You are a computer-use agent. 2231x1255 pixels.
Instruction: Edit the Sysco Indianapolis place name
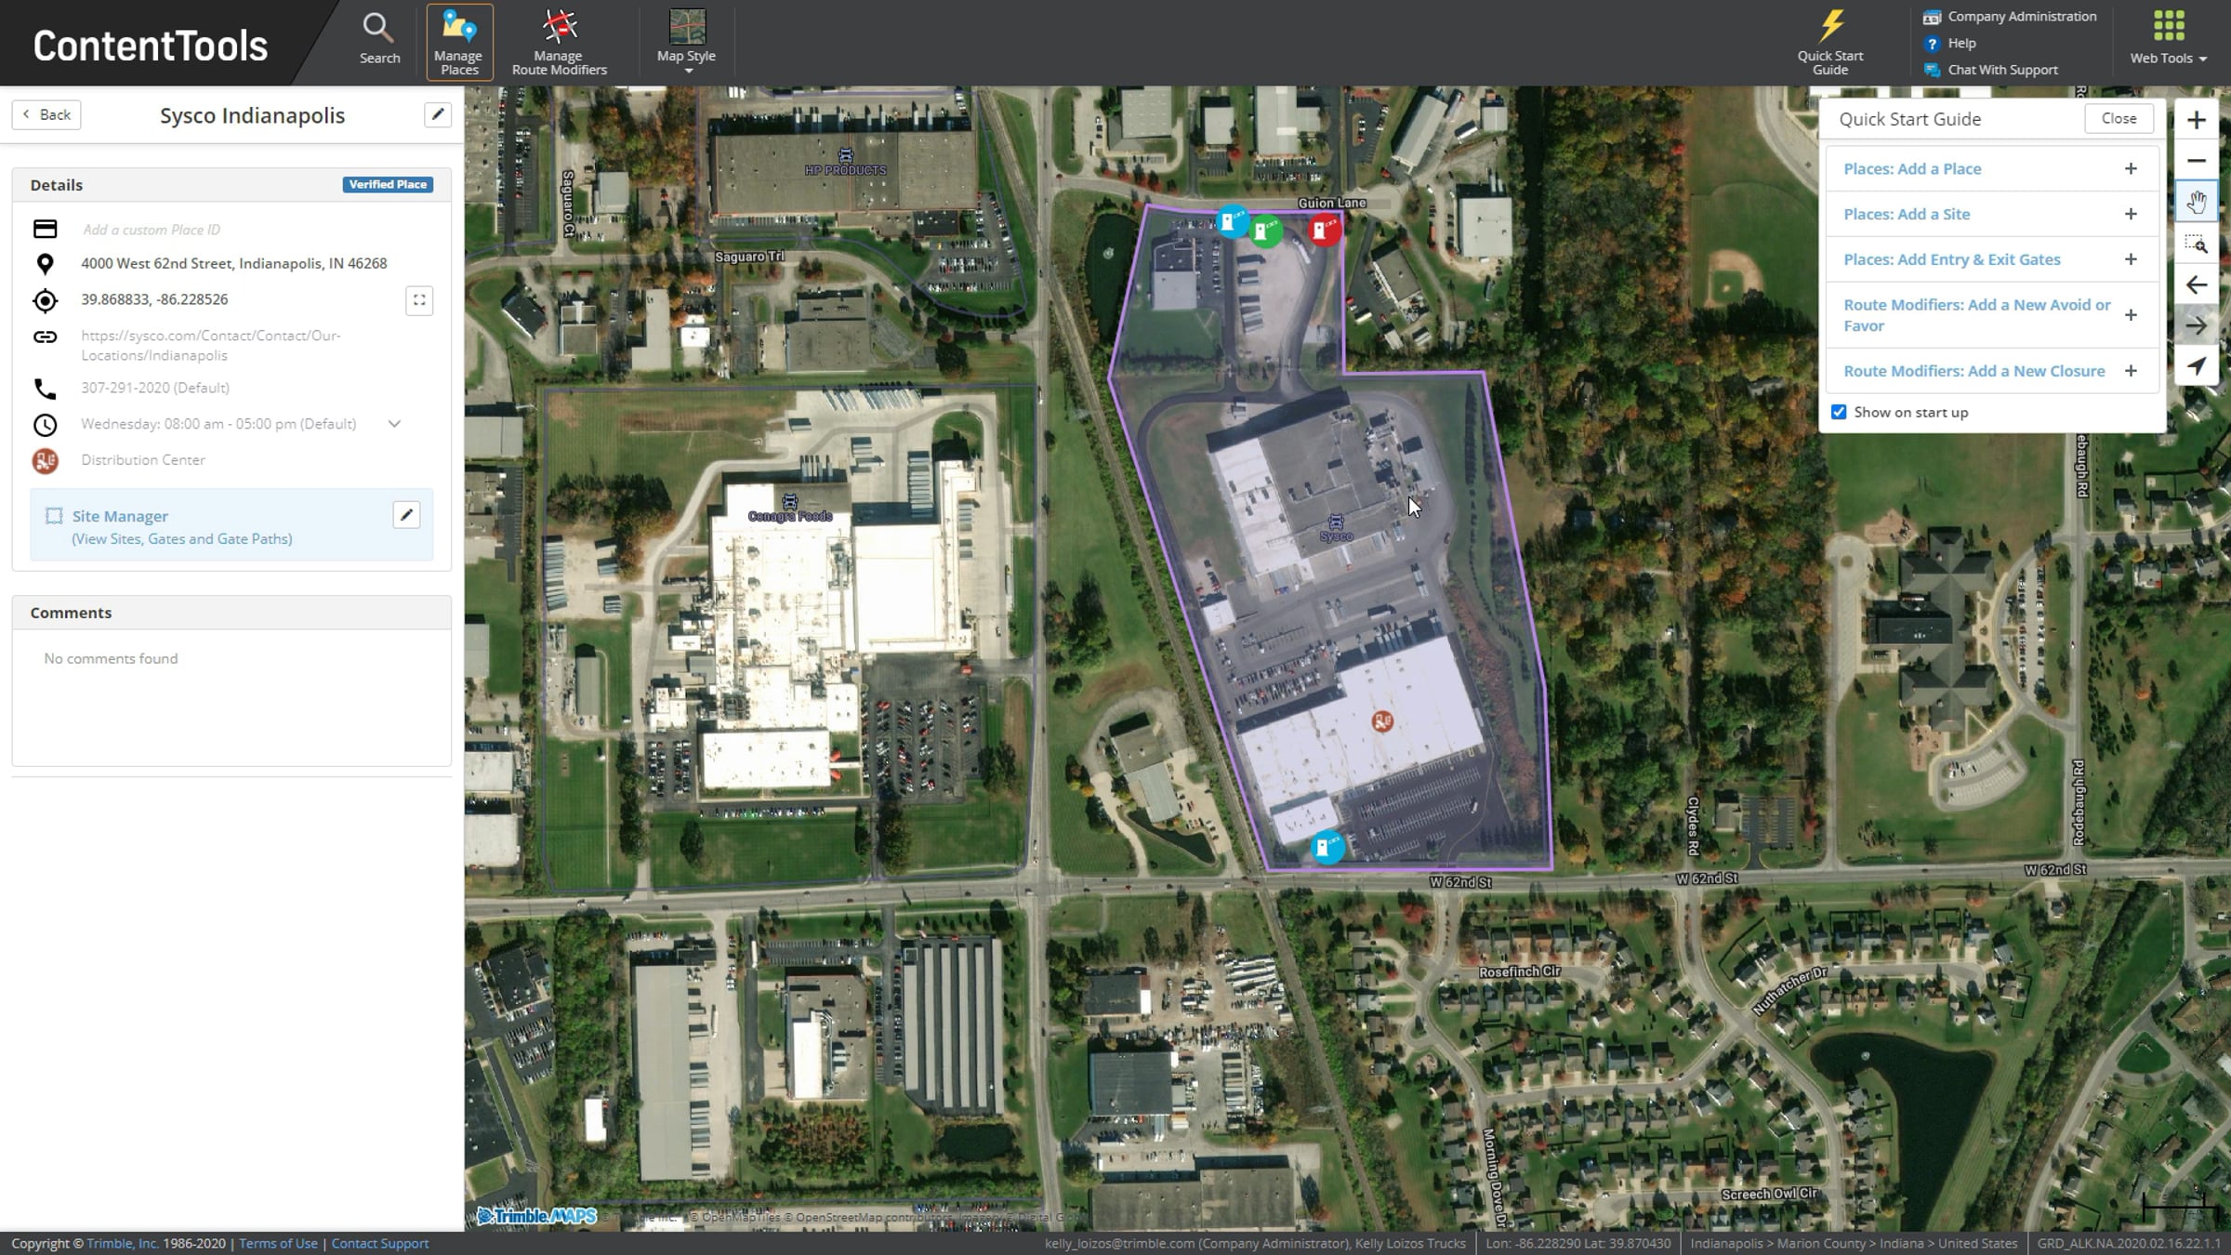(437, 114)
